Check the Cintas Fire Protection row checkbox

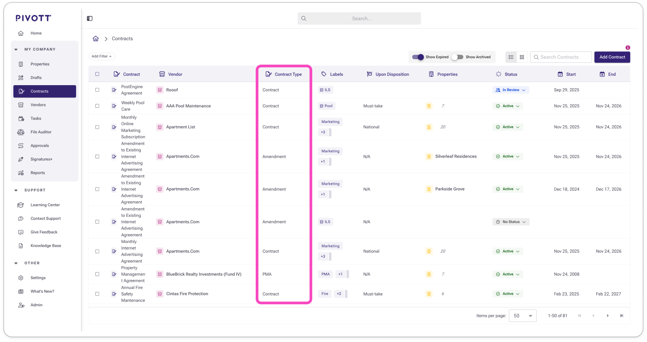tap(97, 294)
